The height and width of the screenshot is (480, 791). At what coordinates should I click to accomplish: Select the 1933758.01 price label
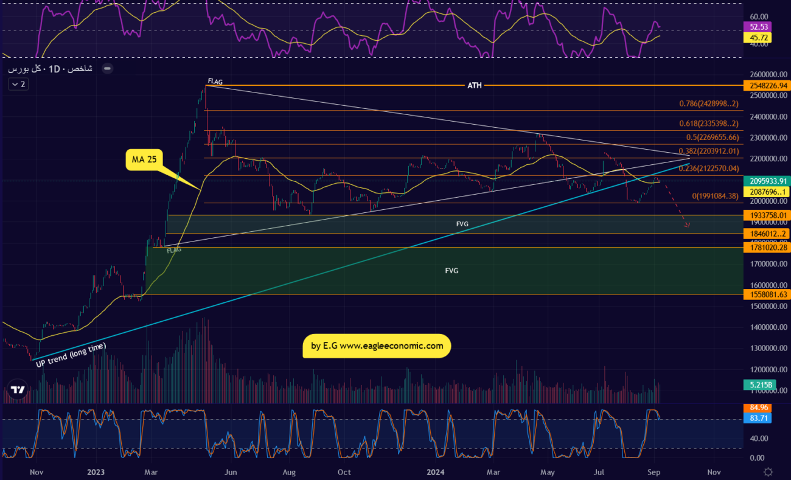coord(766,215)
